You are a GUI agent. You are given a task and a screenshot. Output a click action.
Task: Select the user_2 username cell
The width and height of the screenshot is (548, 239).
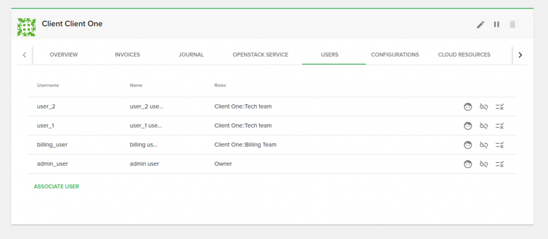(x=46, y=106)
